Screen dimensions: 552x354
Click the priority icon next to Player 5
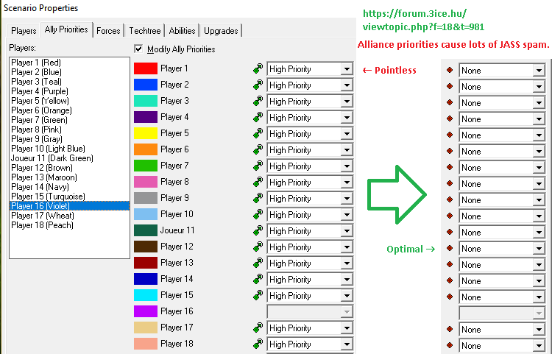coord(258,133)
